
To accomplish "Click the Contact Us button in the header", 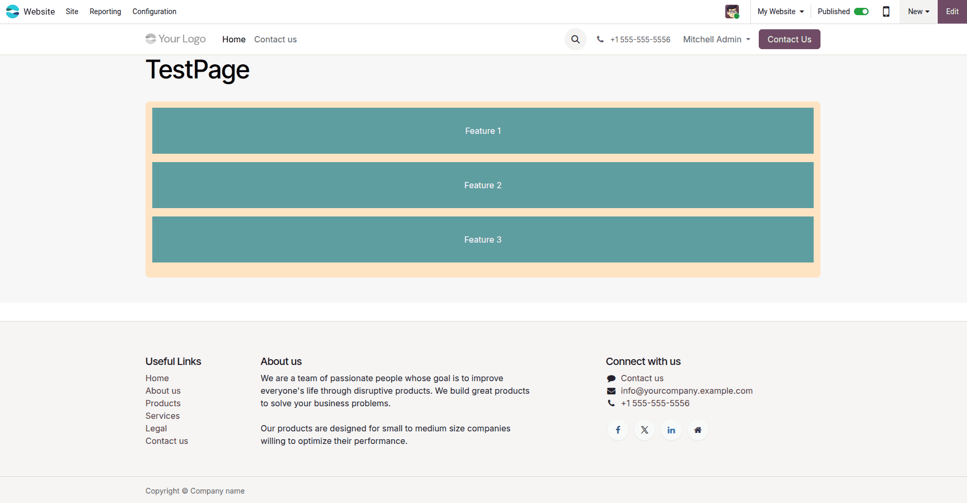I will coord(789,39).
